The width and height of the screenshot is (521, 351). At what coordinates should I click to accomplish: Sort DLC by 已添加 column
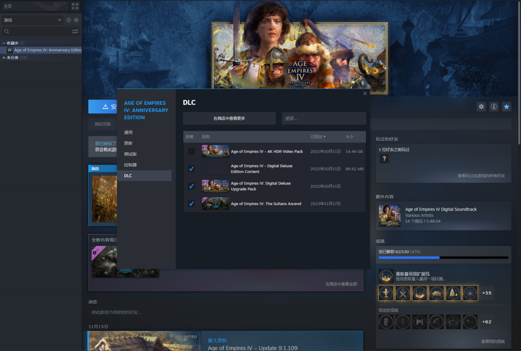(x=317, y=137)
